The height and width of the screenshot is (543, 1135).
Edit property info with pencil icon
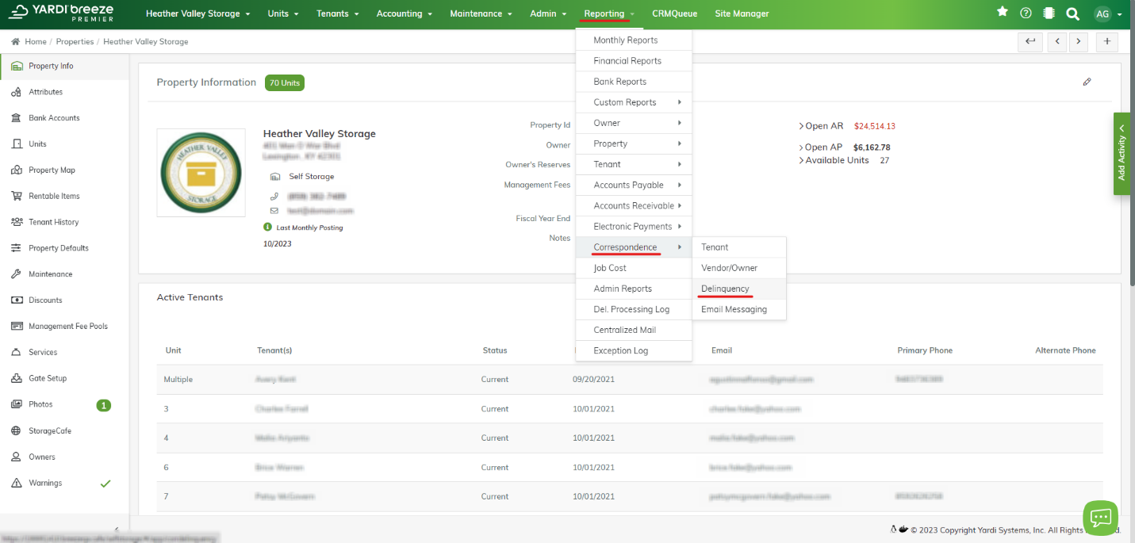(x=1087, y=82)
